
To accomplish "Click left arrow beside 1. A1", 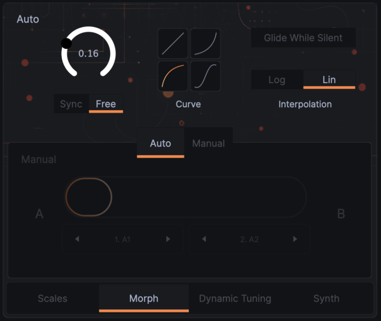I will (x=77, y=239).
